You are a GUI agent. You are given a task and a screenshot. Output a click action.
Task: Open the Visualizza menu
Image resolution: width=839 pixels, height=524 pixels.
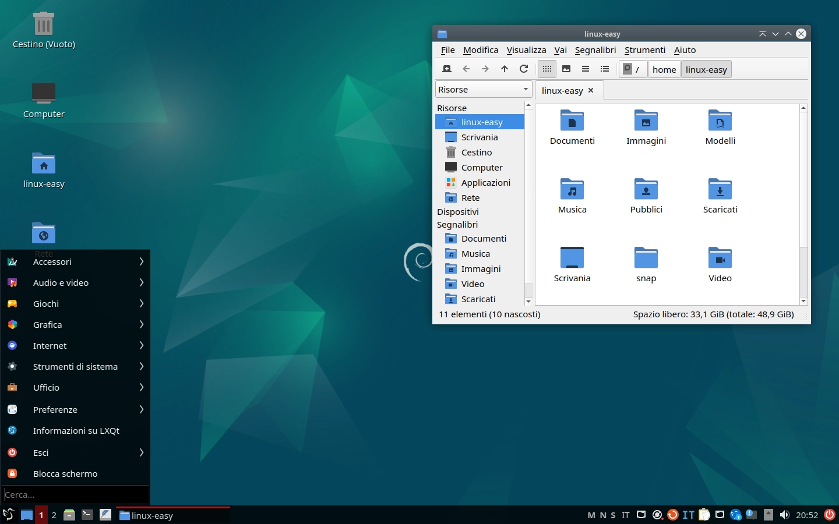pyautogui.click(x=526, y=50)
